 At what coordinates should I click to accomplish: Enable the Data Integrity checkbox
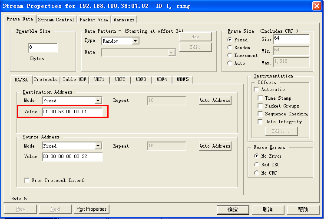click(x=261, y=122)
